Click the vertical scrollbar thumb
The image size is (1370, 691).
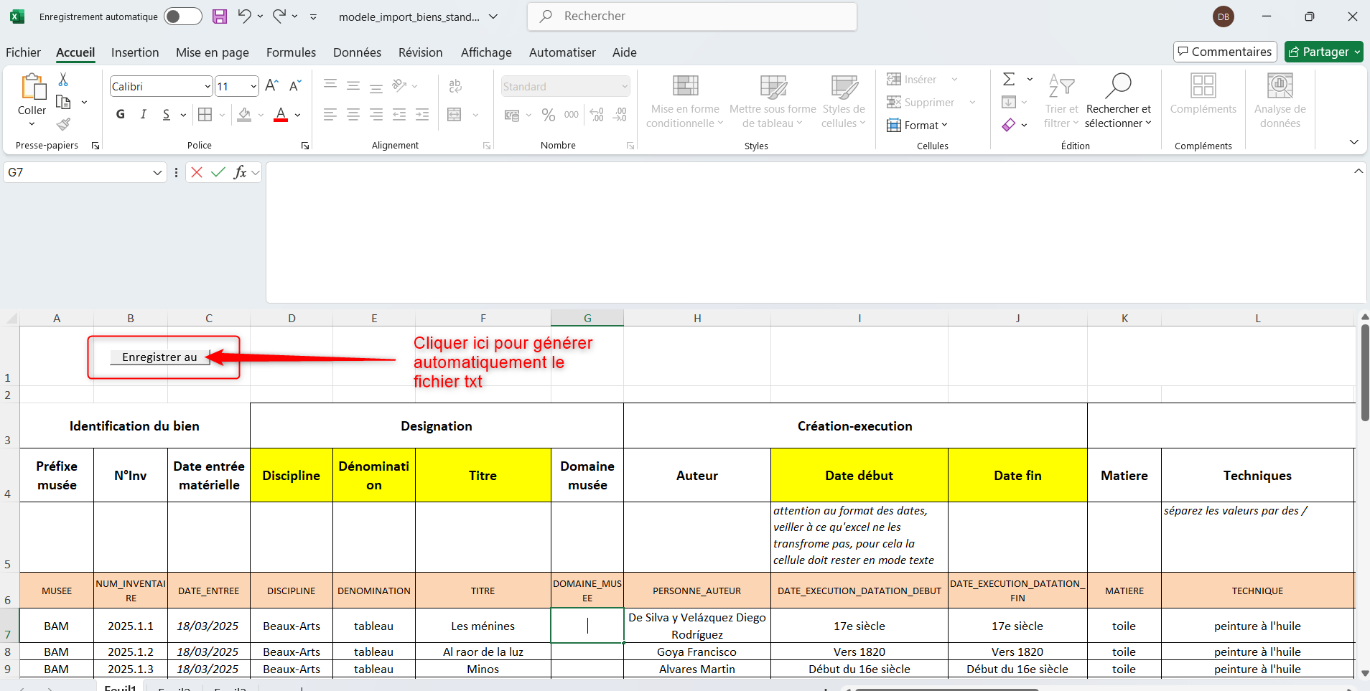pos(1364,372)
